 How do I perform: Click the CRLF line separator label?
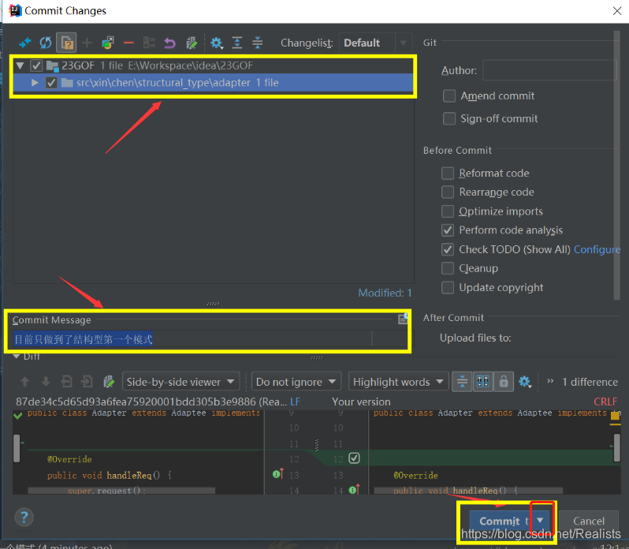point(605,401)
